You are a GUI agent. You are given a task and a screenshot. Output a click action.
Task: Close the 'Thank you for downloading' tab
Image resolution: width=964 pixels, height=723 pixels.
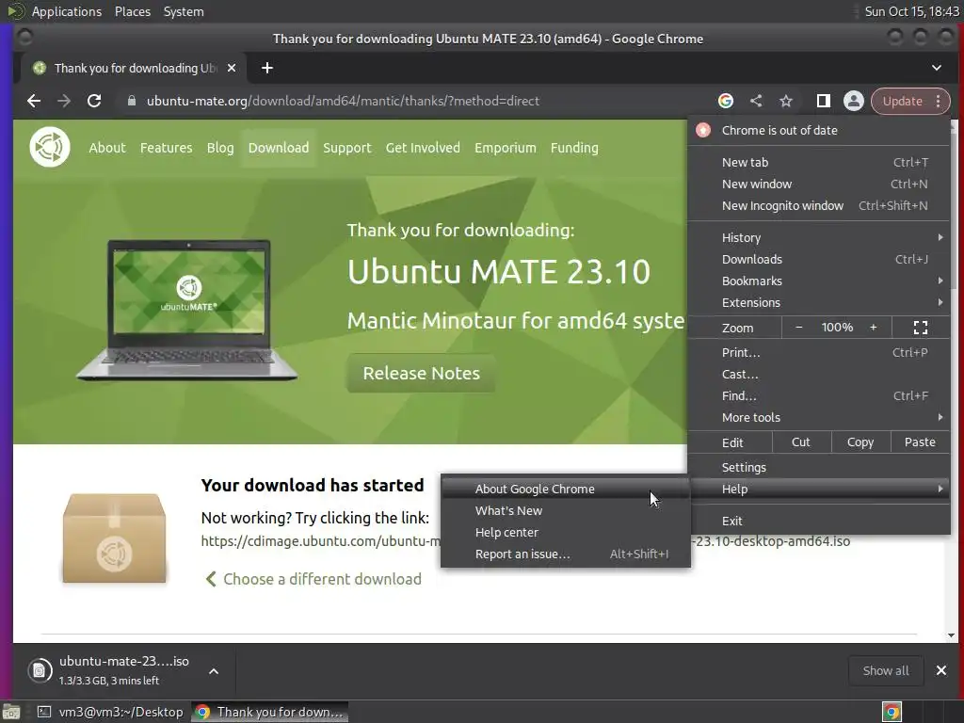[x=232, y=68]
